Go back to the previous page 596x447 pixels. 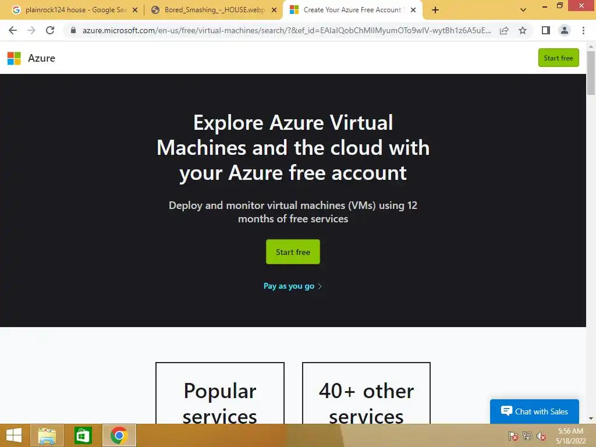pyautogui.click(x=13, y=30)
